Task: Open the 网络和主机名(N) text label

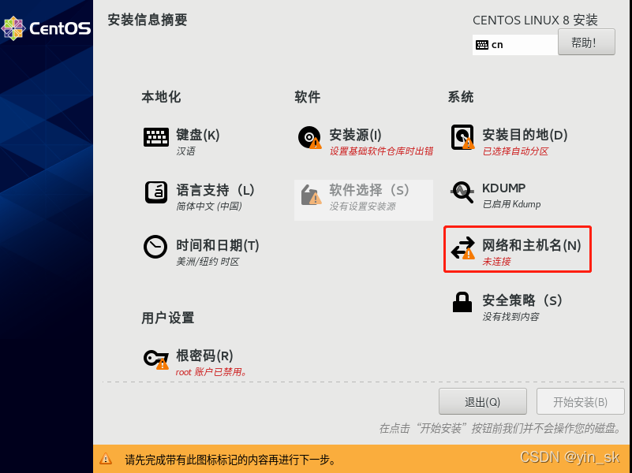Action: pyautogui.click(x=531, y=245)
